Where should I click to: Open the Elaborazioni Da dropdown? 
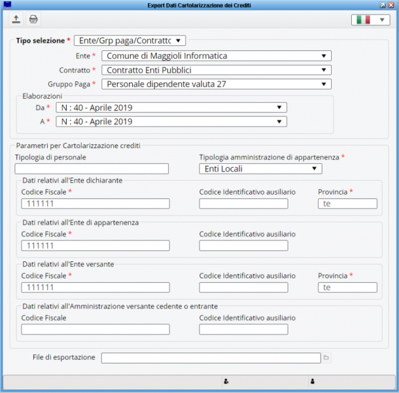tap(171, 107)
